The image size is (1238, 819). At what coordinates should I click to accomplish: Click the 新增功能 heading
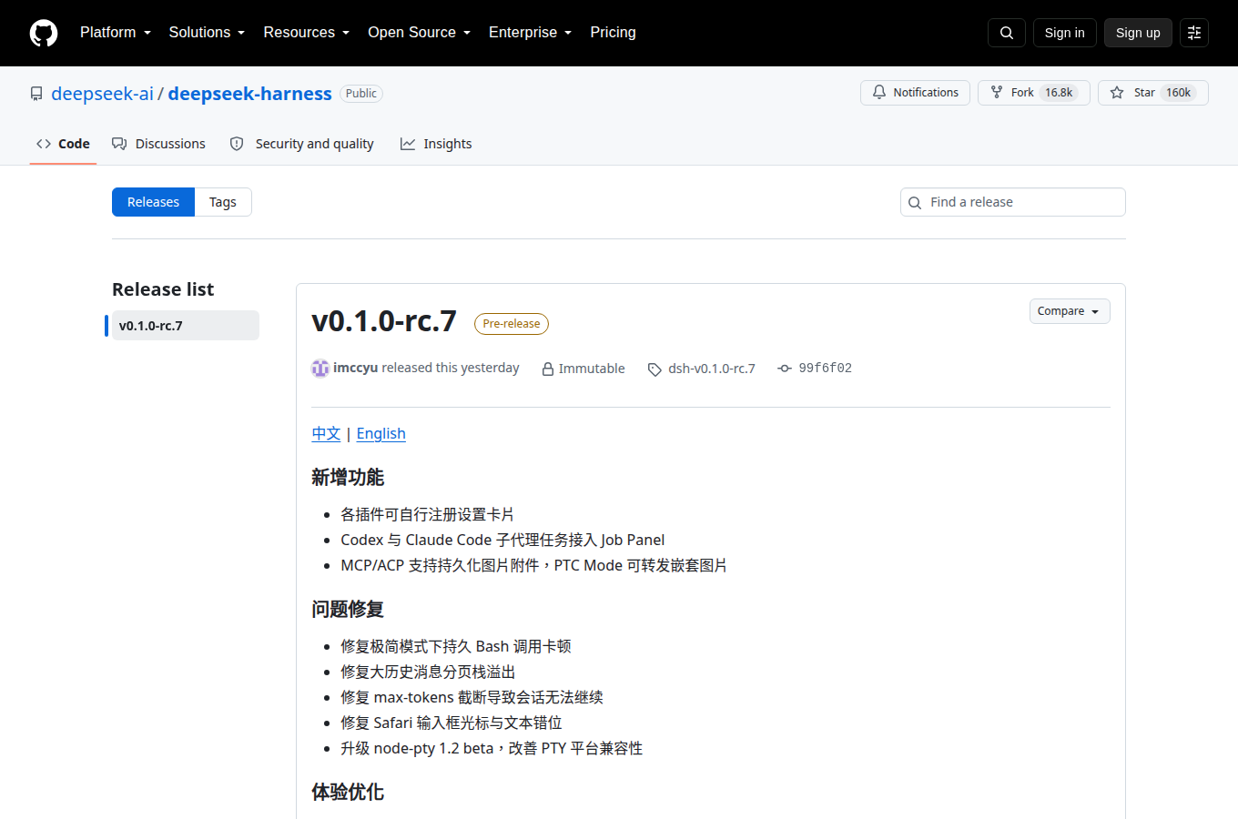pos(348,478)
